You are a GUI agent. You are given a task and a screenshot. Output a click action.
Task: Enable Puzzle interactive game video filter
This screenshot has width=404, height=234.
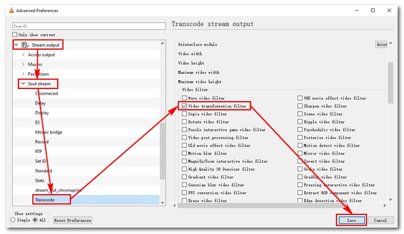184,129
